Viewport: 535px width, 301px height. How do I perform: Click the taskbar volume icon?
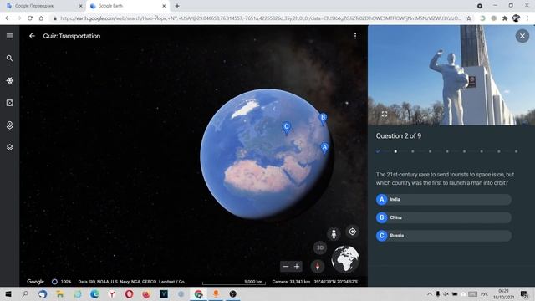[446, 293]
